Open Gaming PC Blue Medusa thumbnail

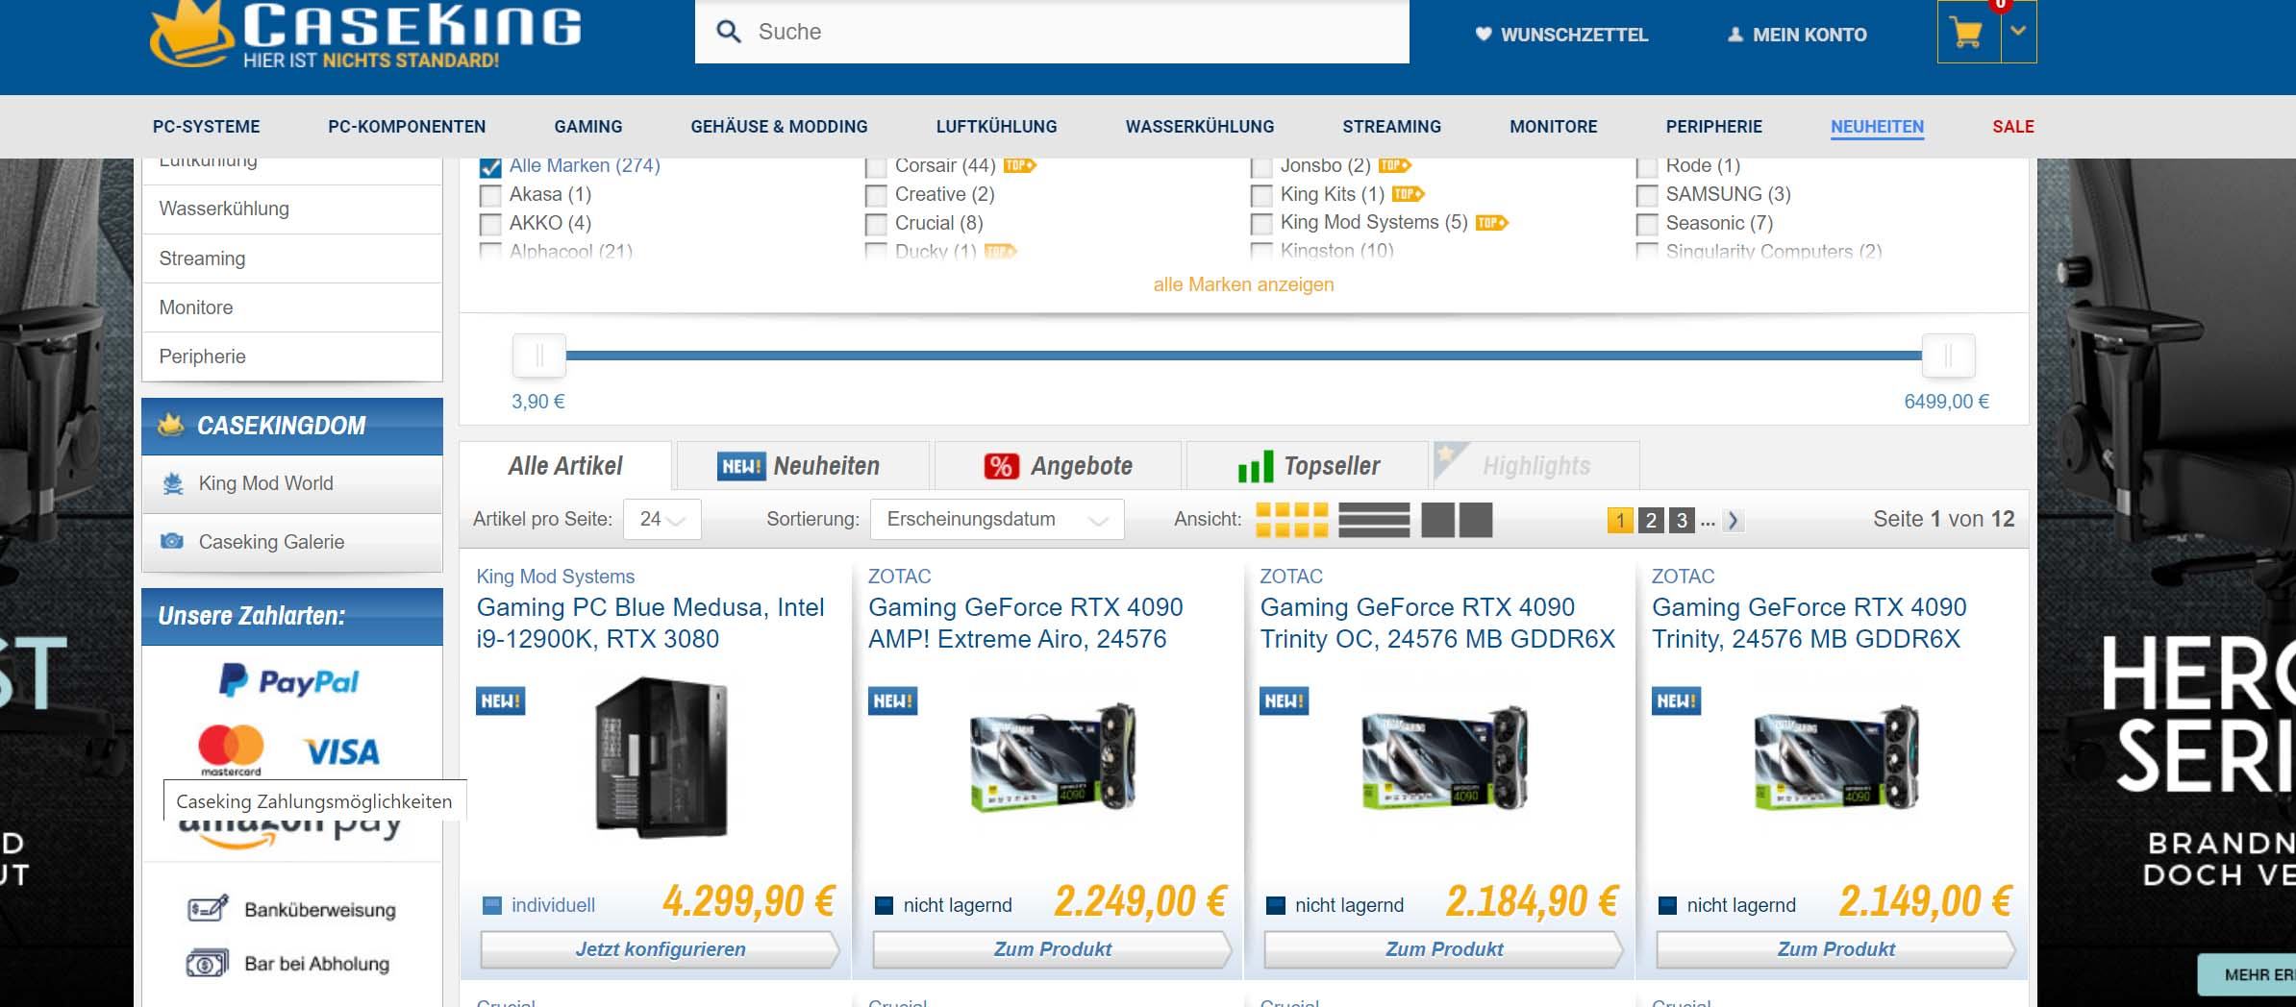coord(661,757)
